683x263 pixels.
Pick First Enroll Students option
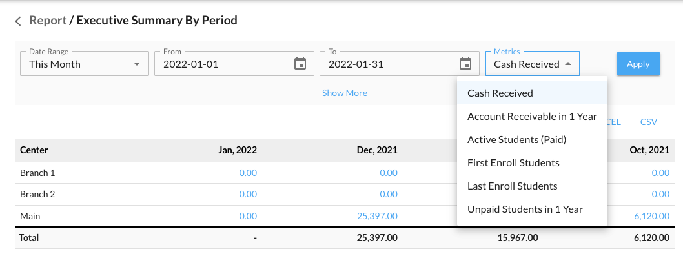[x=513, y=162]
